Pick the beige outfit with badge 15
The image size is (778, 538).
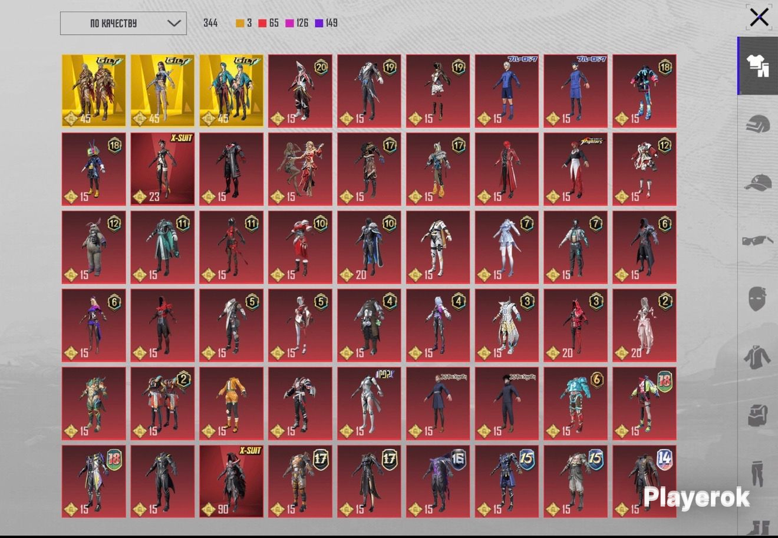tap(576, 481)
